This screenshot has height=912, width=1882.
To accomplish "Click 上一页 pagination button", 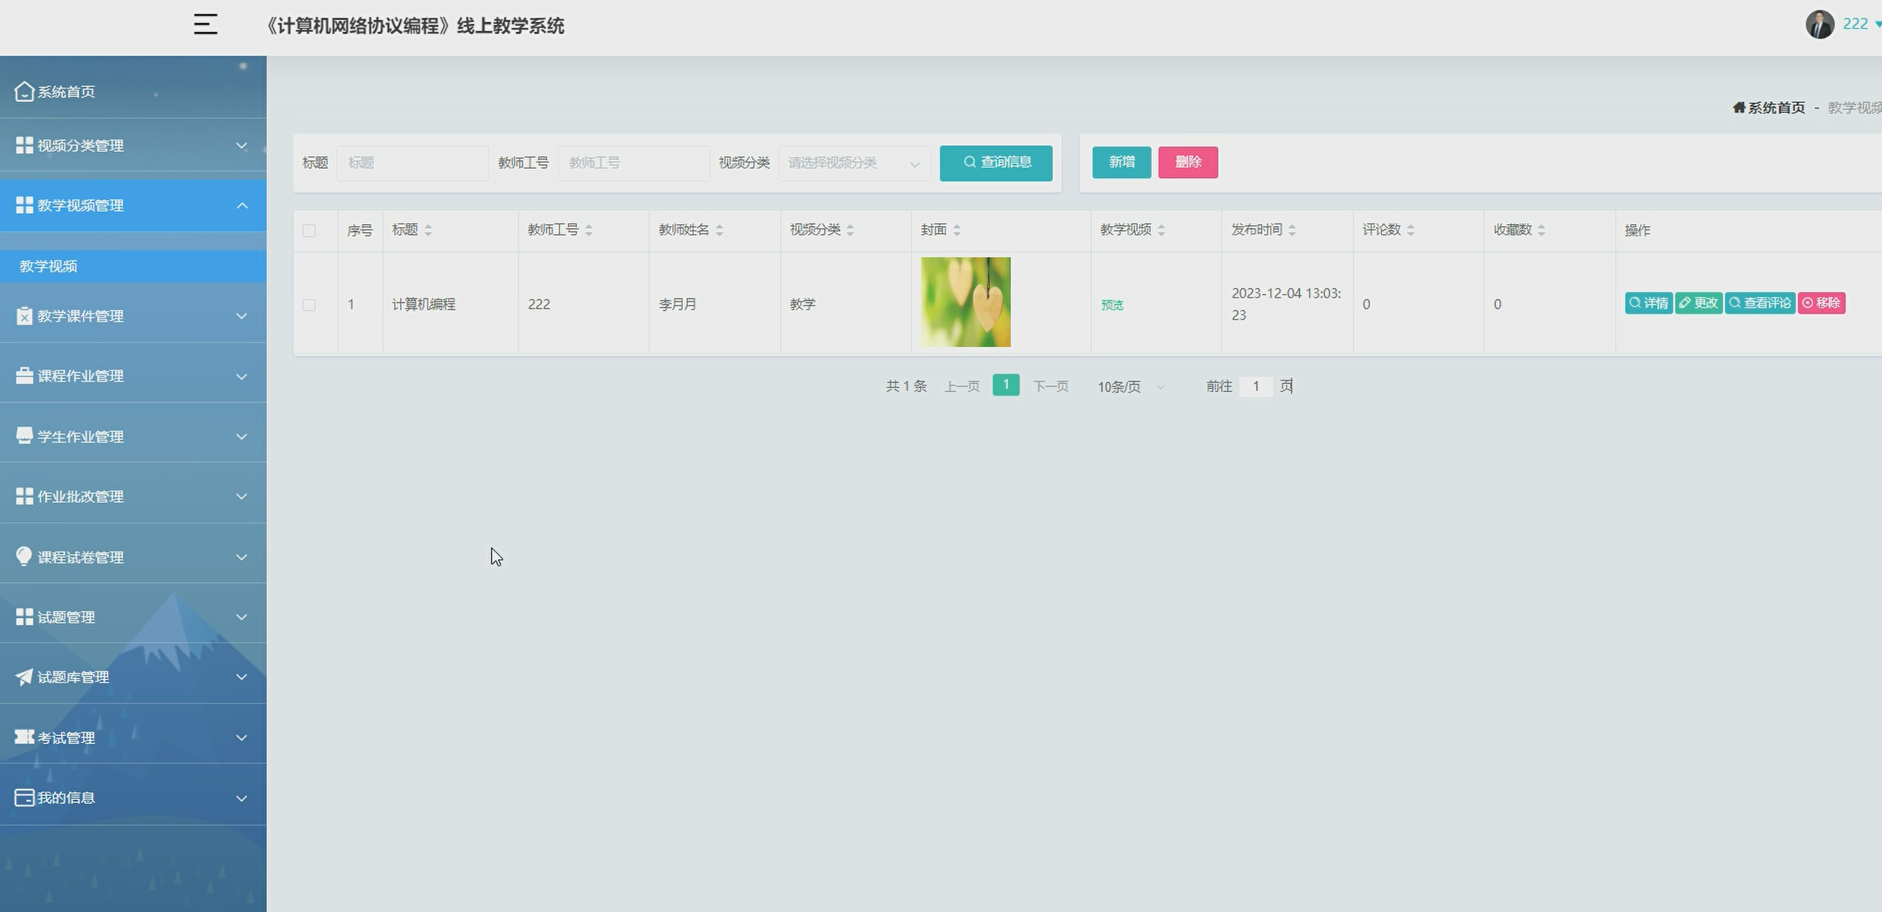I will (x=962, y=386).
